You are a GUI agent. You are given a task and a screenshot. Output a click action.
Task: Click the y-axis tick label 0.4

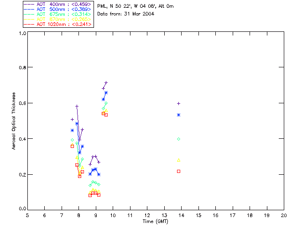pyautogui.click(x=22, y=139)
